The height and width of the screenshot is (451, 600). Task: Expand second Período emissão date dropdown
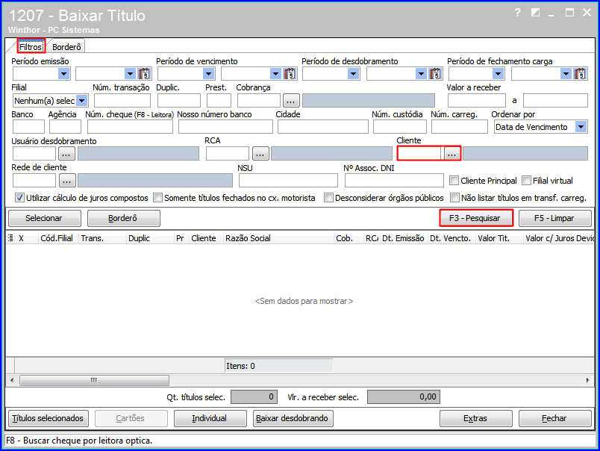(x=130, y=73)
